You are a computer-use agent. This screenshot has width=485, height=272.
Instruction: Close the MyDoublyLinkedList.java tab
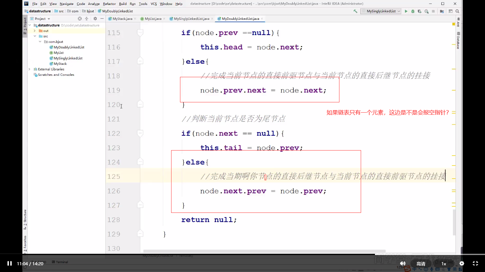pos(262,19)
